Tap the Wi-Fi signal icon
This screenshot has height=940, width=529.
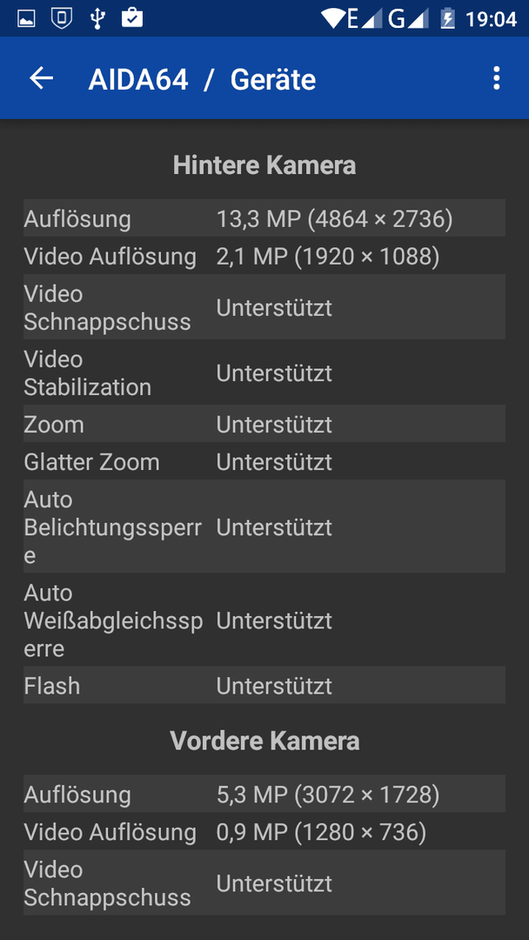[x=333, y=18]
